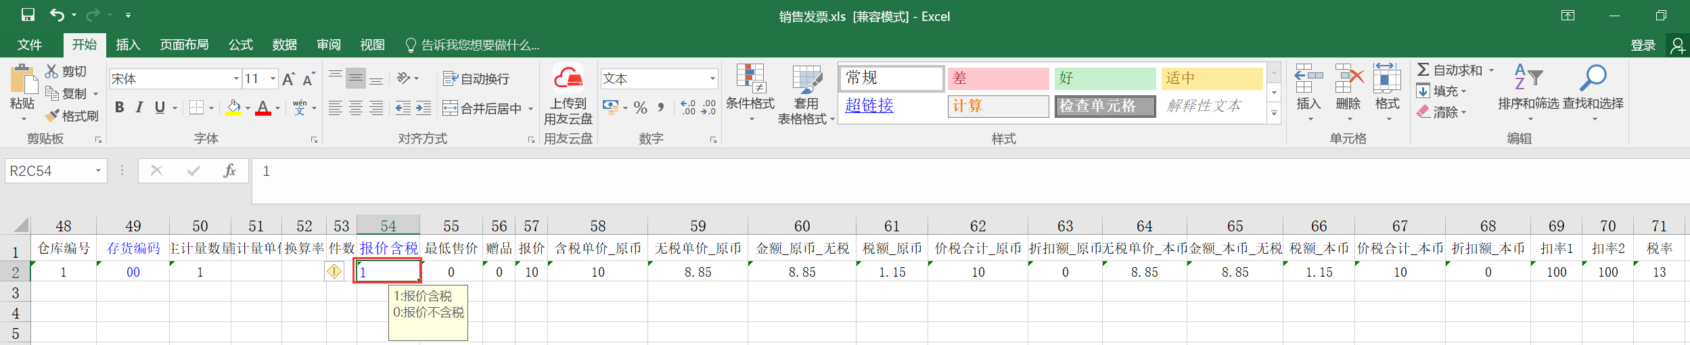Select bottom vertical alignment

[x=376, y=78]
